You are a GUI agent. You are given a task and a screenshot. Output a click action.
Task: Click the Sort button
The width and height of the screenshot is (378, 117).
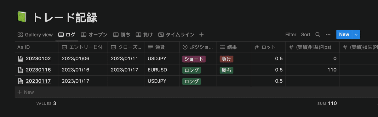pos(306,34)
